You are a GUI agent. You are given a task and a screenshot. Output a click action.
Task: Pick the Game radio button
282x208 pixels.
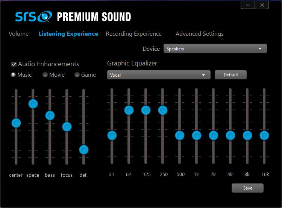click(77, 74)
